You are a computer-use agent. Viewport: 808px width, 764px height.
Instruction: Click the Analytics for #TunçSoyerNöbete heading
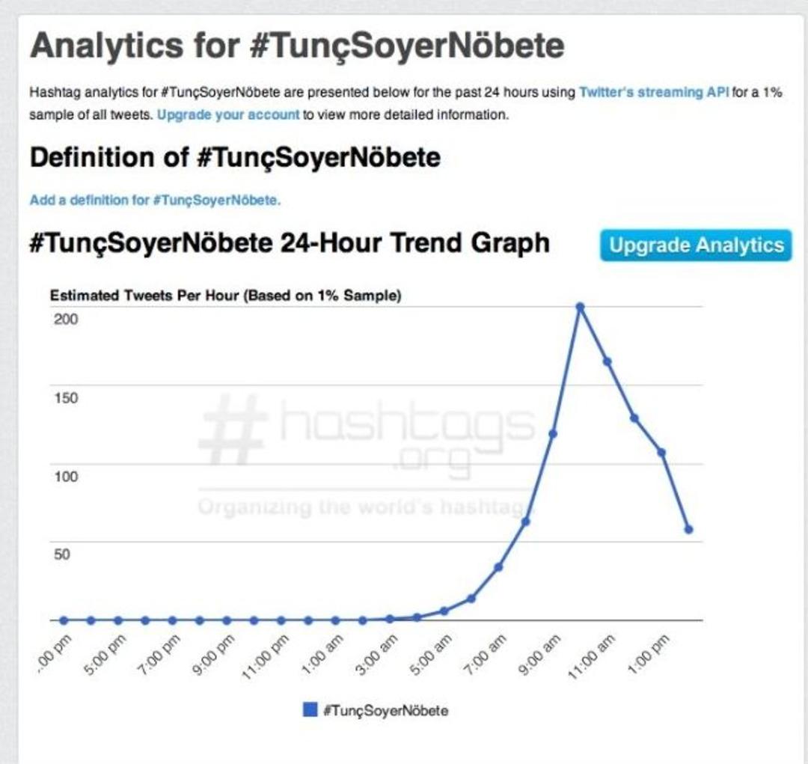[296, 46]
